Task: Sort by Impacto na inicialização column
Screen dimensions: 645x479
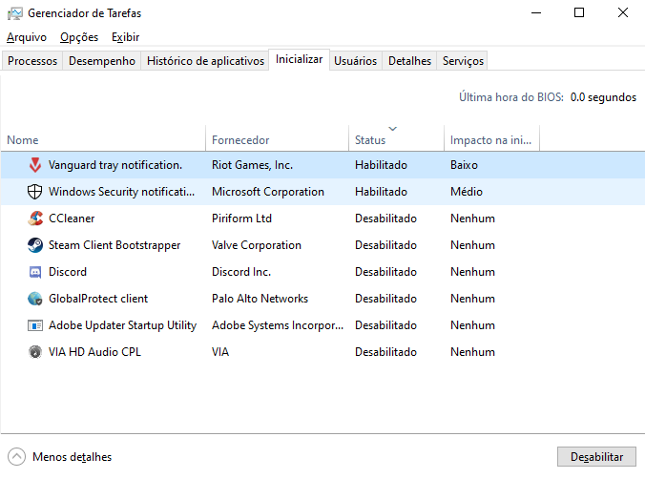Action: (x=490, y=140)
